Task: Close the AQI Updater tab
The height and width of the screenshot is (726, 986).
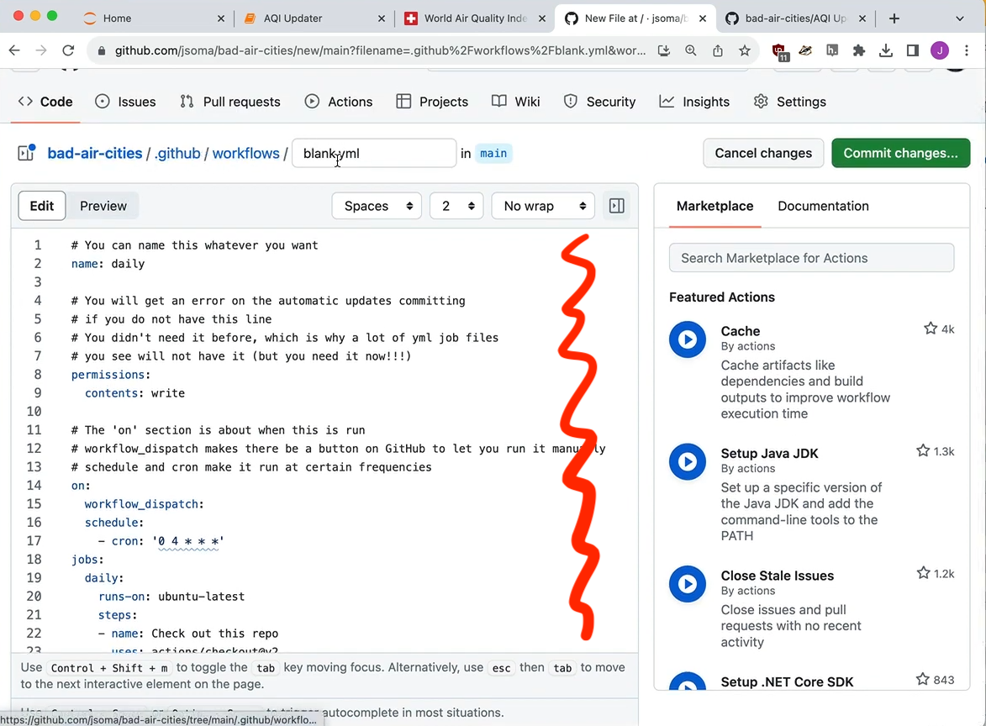Action: click(x=381, y=18)
